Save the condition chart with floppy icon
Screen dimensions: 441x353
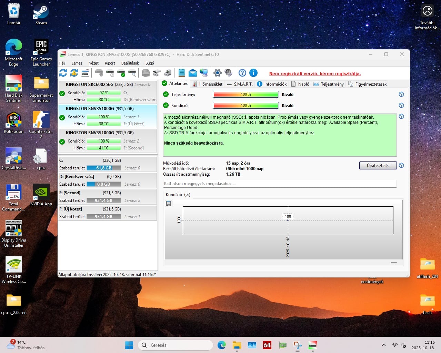click(169, 204)
